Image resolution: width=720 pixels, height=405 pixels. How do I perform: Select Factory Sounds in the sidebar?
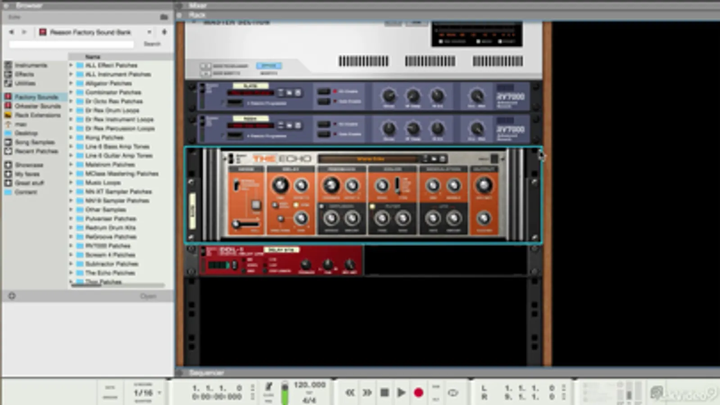36,97
